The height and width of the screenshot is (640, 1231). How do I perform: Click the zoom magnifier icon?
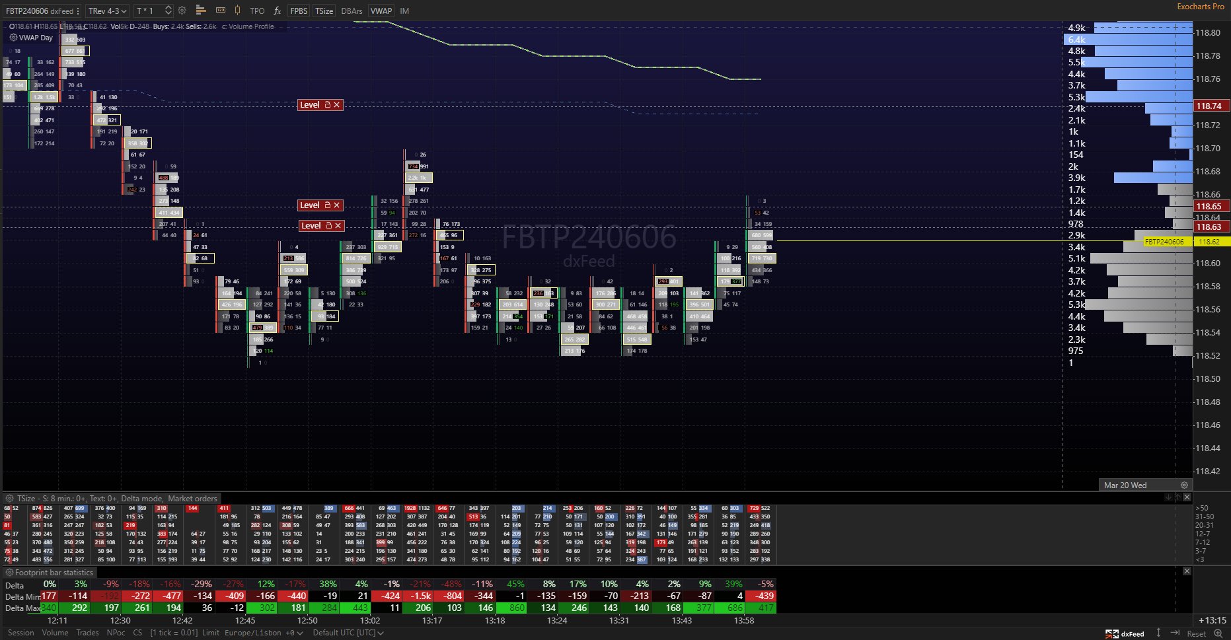[x=1218, y=633]
